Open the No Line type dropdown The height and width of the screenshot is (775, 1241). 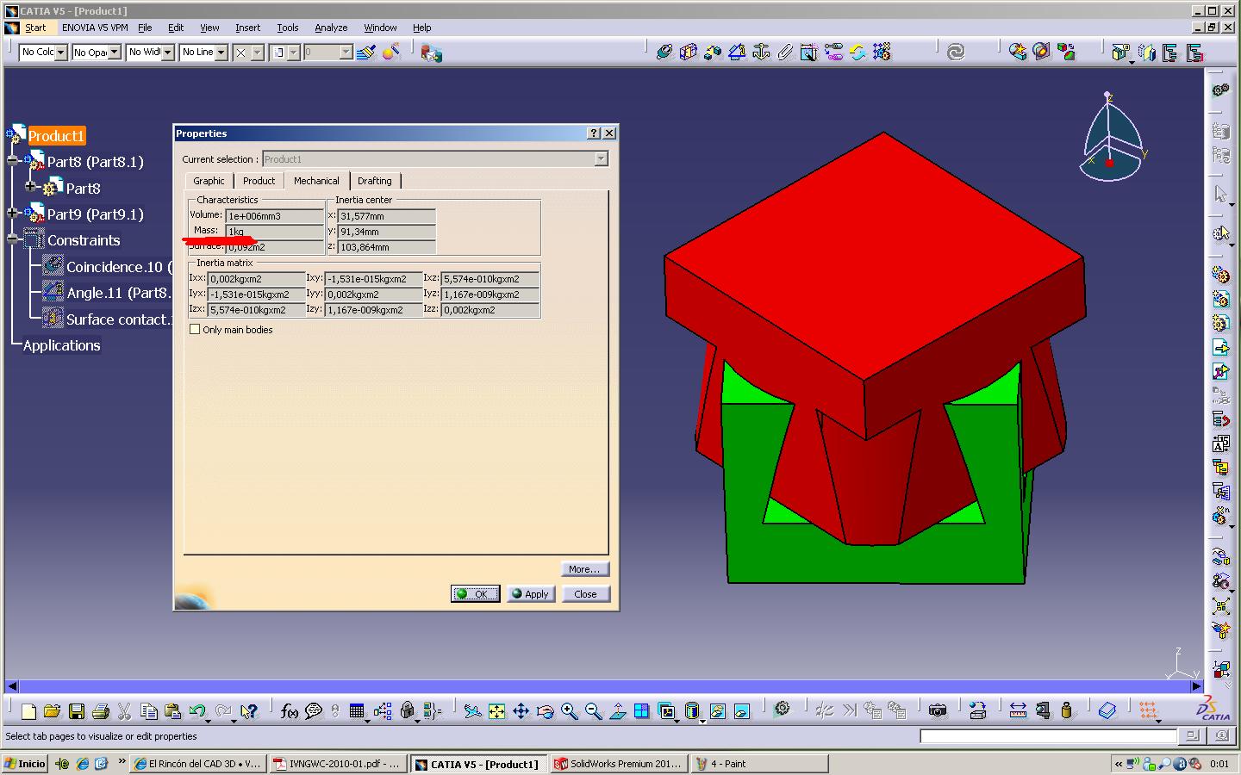(221, 53)
